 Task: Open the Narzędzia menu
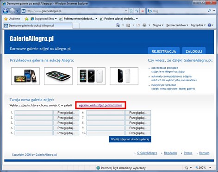pos(198,25)
